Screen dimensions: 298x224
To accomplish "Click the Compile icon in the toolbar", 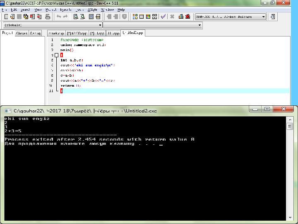I will [135, 17].
